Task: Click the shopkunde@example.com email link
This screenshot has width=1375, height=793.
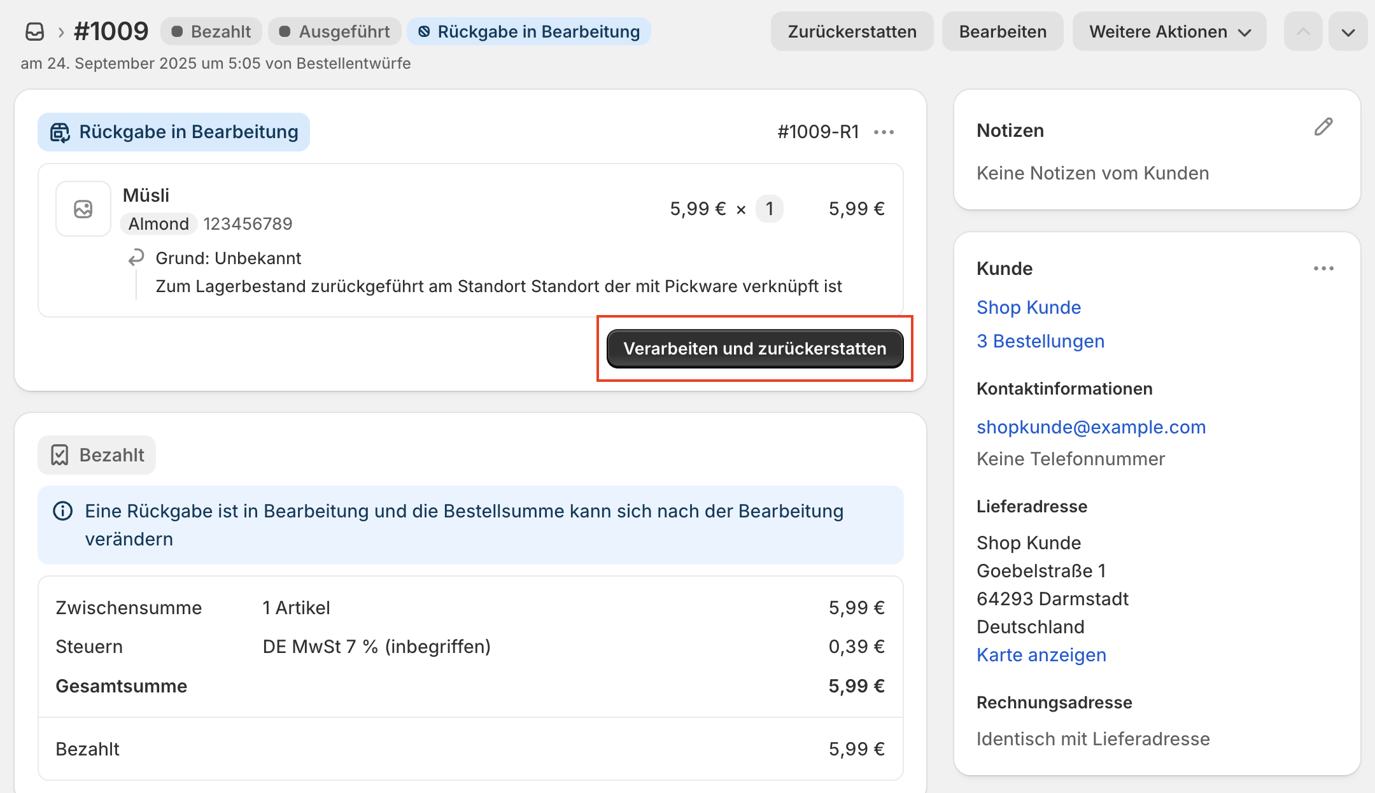Action: tap(1091, 427)
